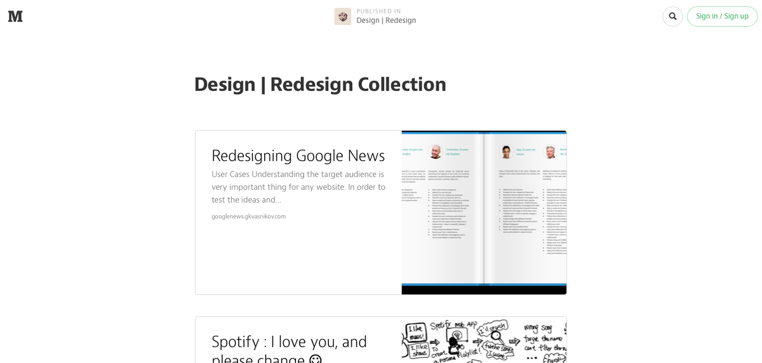Click the search magnifier icon
The width and height of the screenshot is (762, 363).
[x=672, y=16]
